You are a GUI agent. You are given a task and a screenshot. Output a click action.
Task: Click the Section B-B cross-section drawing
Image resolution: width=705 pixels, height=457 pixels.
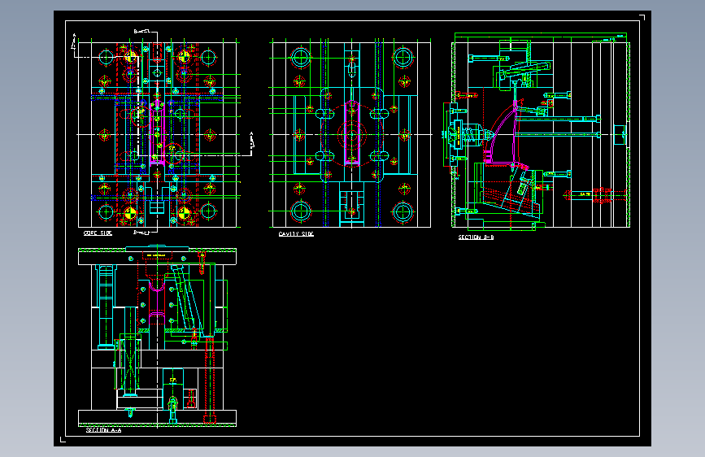click(x=537, y=132)
